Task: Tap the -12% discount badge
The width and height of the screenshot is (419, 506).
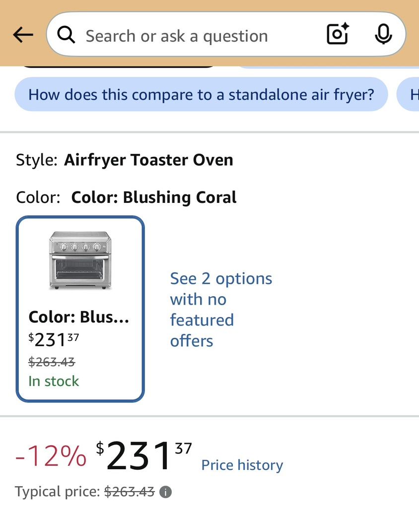Action: click(x=51, y=456)
